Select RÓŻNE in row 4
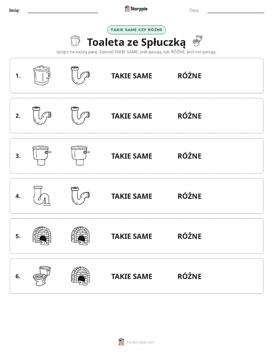This screenshot has width=273, height=353. (x=189, y=196)
